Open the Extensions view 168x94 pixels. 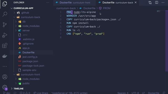click(x=5, y=45)
